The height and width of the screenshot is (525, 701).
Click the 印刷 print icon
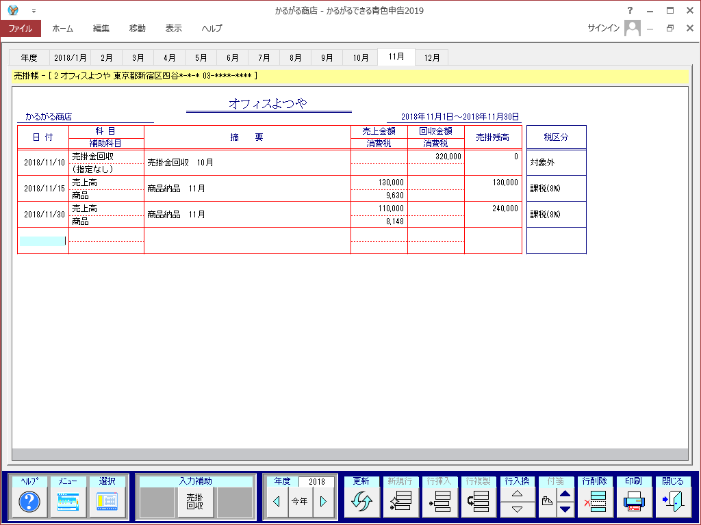(634, 501)
